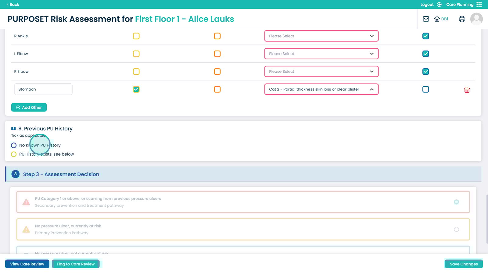The width and height of the screenshot is (488, 274).
Task: Click the Logout icon
Action: click(x=439, y=5)
